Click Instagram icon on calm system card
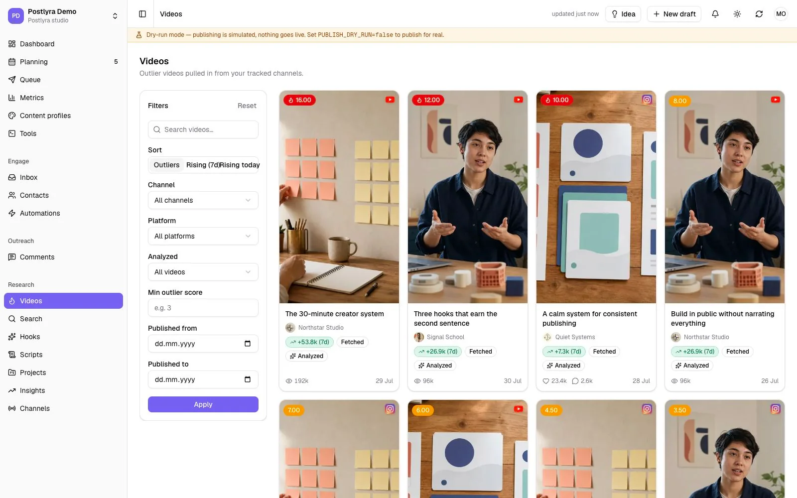 click(x=647, y=100)
